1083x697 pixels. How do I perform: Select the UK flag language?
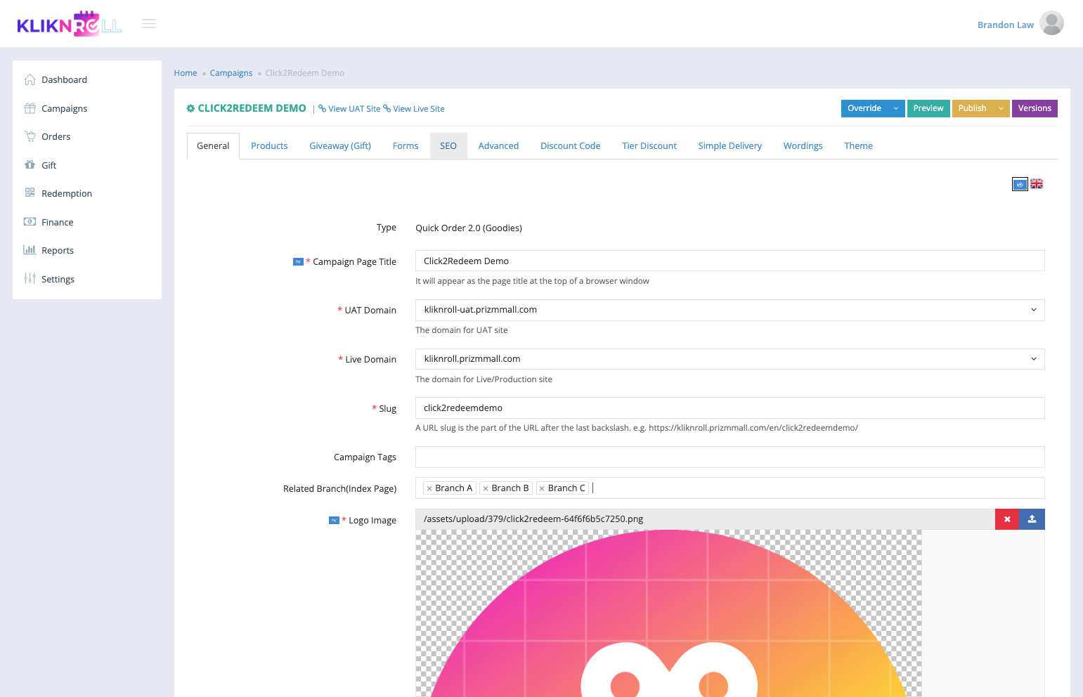pos(1037,184)
